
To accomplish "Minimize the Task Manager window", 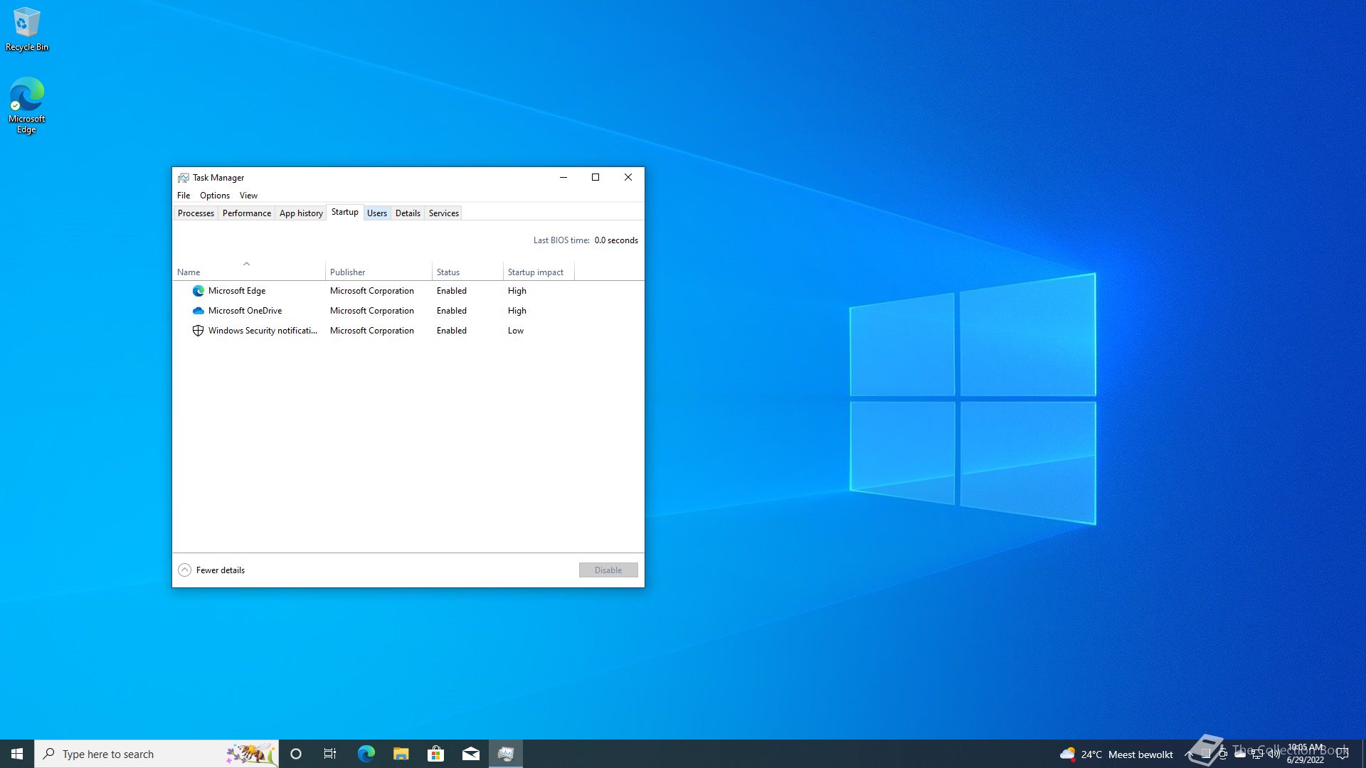I will (x=563, y=178).
